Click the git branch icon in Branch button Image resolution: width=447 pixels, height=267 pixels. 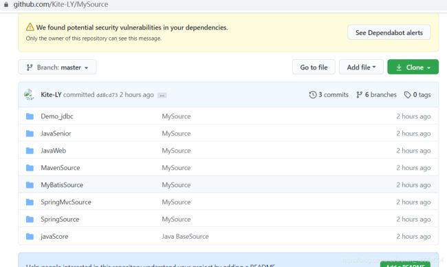coord(29,67)
